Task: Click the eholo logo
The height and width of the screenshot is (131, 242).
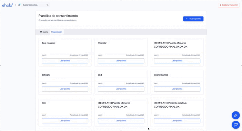Action: coord(7,5)
